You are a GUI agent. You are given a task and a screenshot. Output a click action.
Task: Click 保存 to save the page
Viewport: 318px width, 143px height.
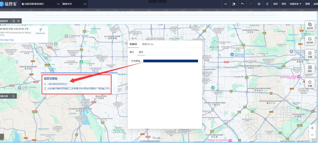276,4
